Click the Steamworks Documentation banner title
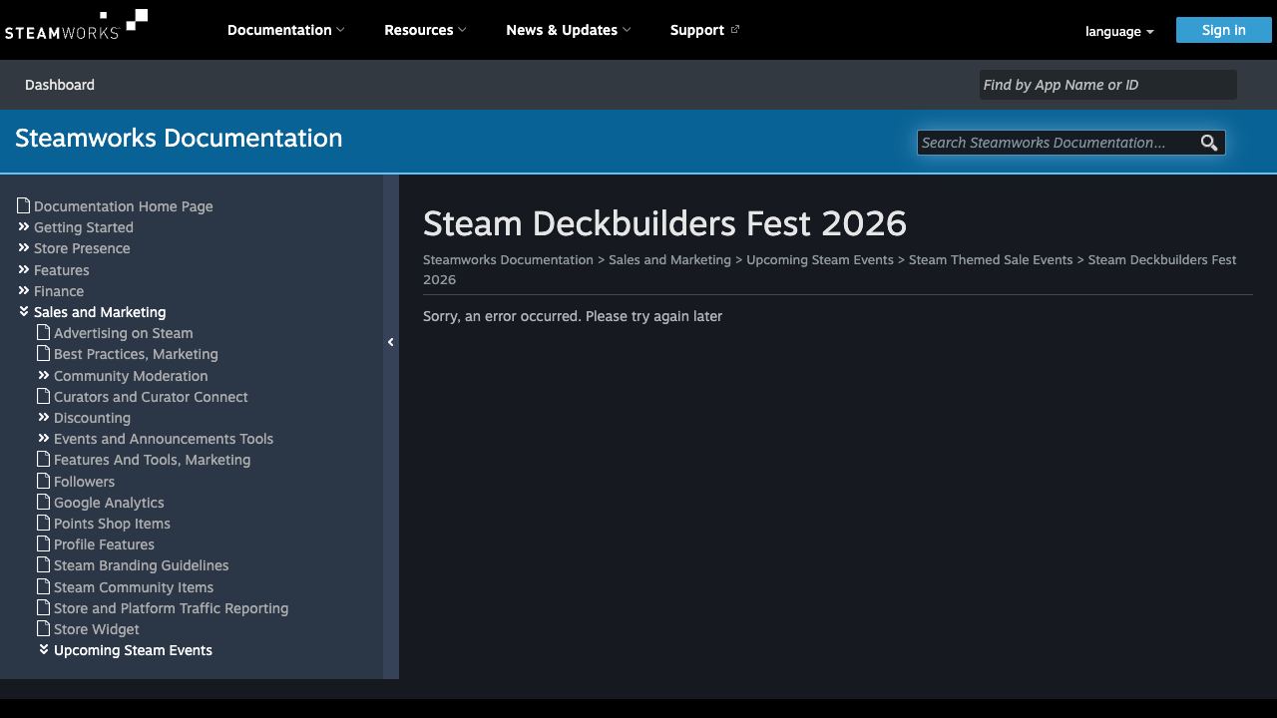 (x=179, y=139)
